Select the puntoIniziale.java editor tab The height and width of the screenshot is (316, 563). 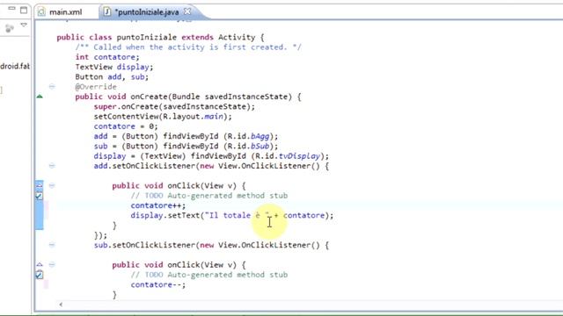(148, 11)
